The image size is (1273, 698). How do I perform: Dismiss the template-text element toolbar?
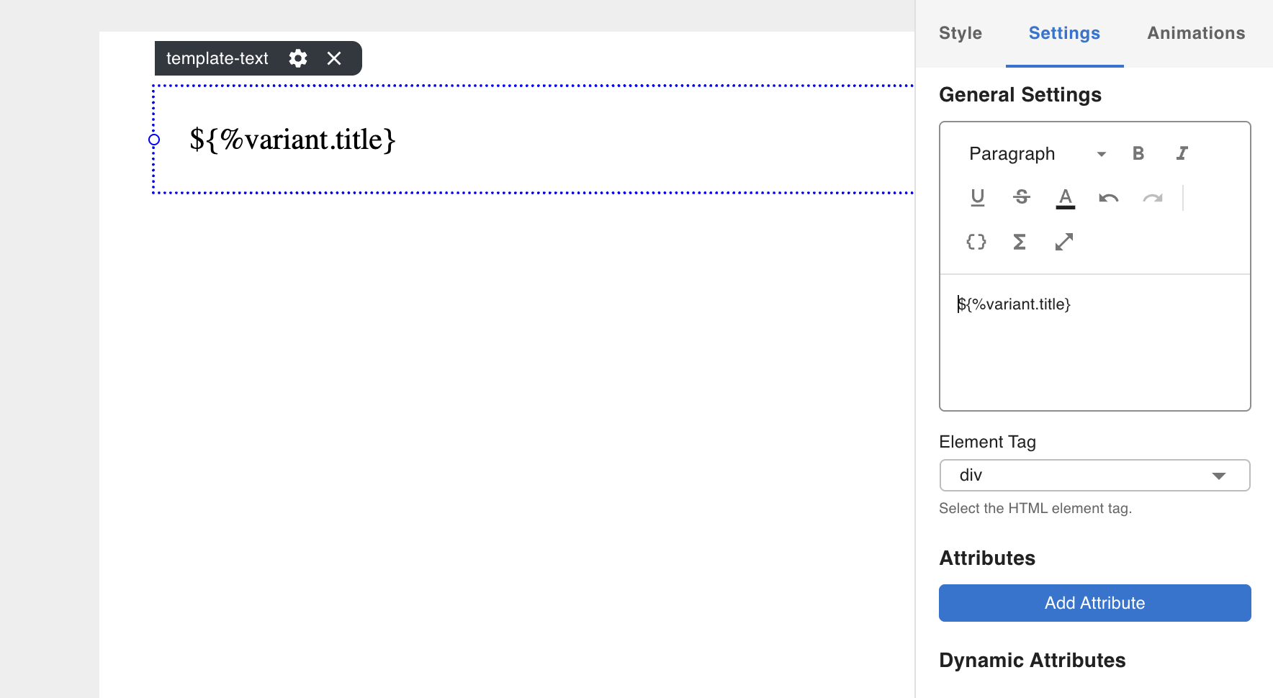point(334,58)
